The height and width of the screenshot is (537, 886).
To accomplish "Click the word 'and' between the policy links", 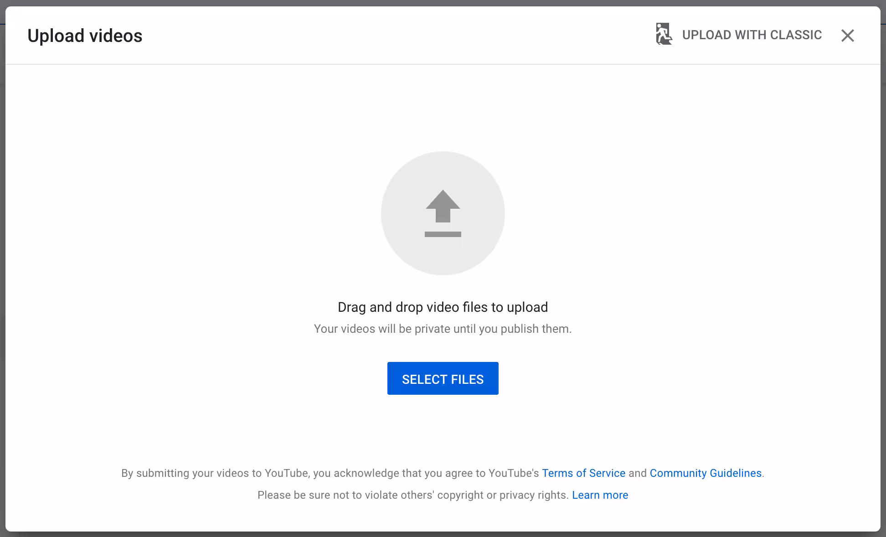I will [638, 473].
